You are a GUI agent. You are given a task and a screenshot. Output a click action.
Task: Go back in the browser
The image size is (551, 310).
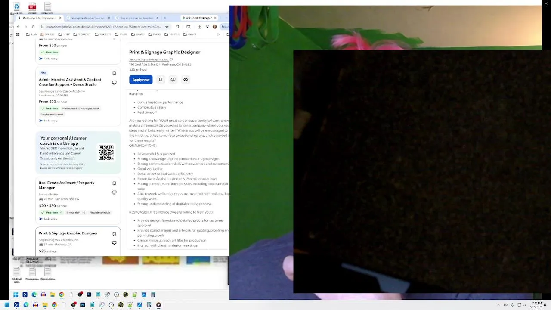(x=18, y=27)
